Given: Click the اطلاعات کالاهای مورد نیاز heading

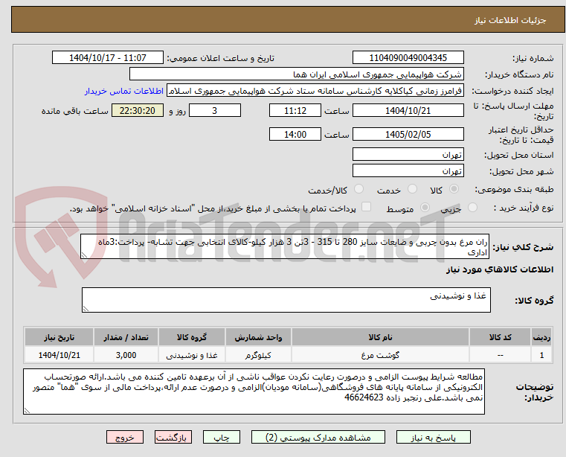Looking at the screenshot, I should 500,269.
